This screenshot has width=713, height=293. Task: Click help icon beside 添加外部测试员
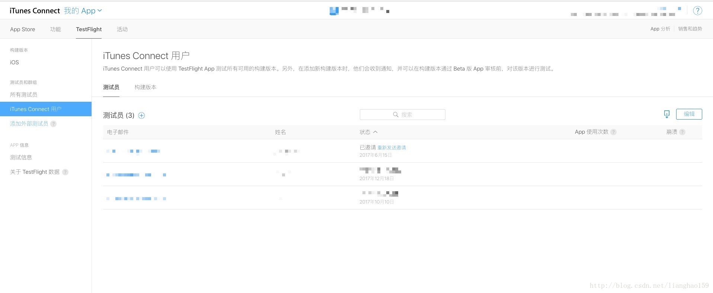click(54, 124)
